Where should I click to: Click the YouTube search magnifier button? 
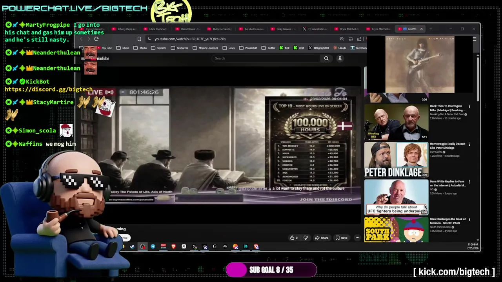[x=326, y=58]
